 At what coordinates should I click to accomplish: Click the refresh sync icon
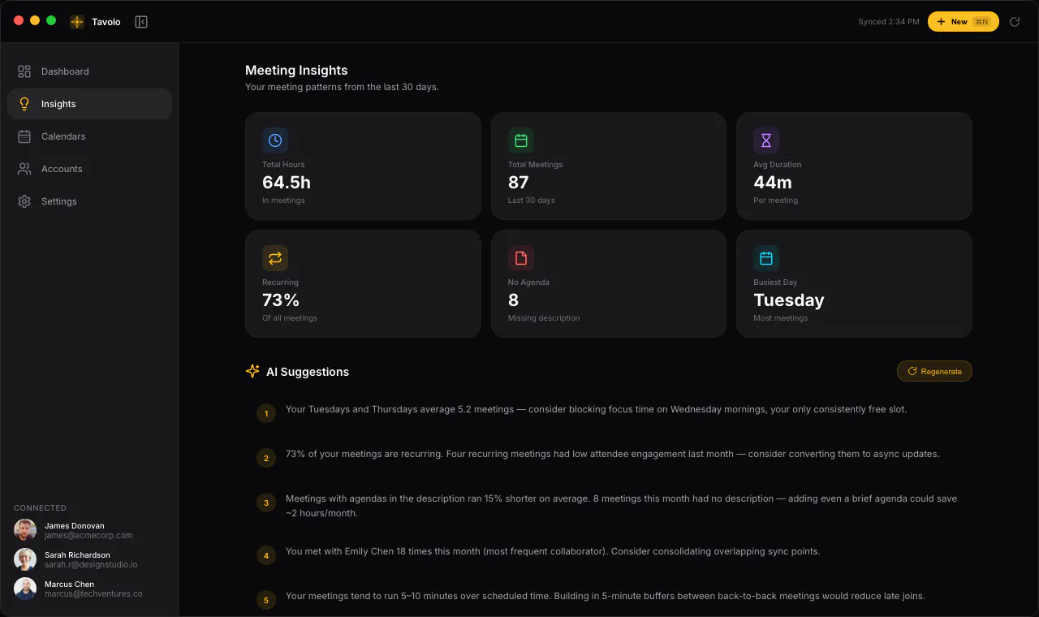(1015, 22)
